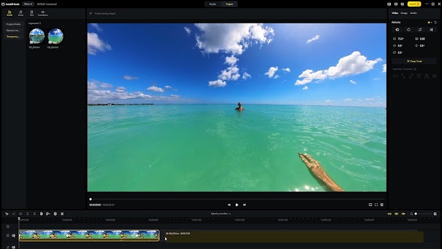The image size is (442, 249).
Task: Open the preview grid layout icon
Action: (x=382, y=205)
